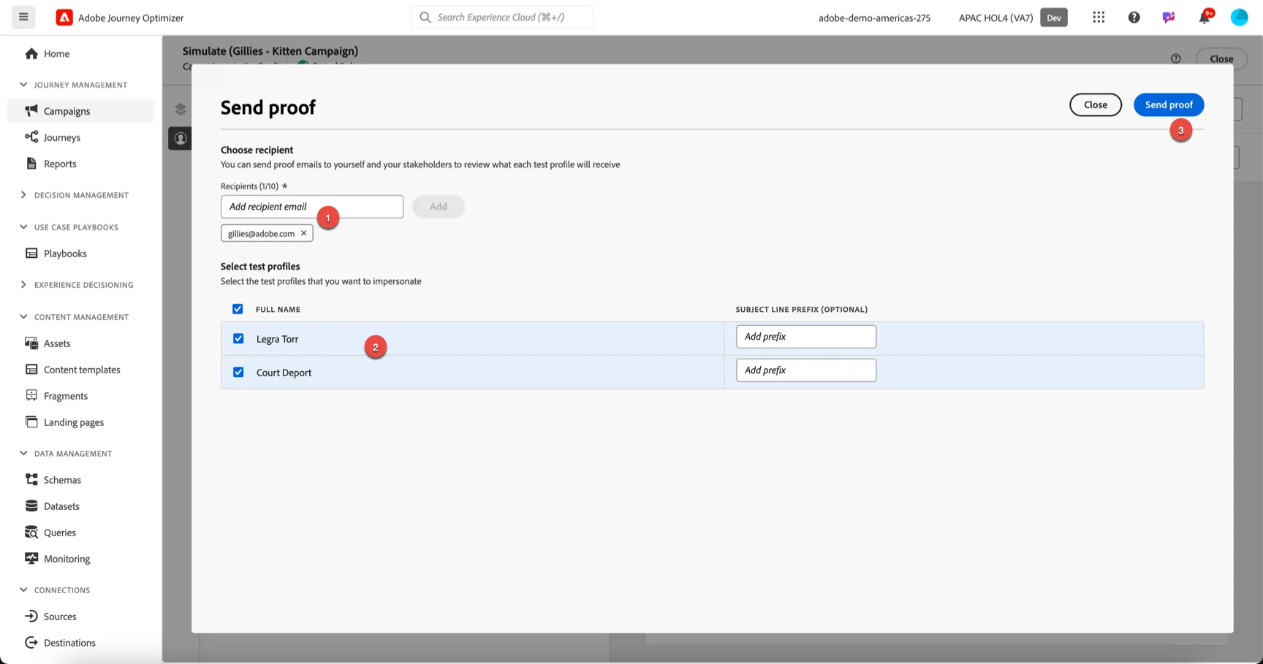Click the Send proof button

click(1169, 104)
